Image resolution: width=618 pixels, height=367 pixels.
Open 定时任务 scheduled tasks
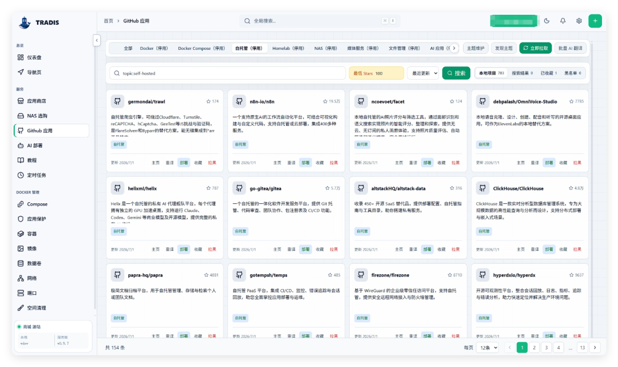pyautogui.click(x=51, y=175)
